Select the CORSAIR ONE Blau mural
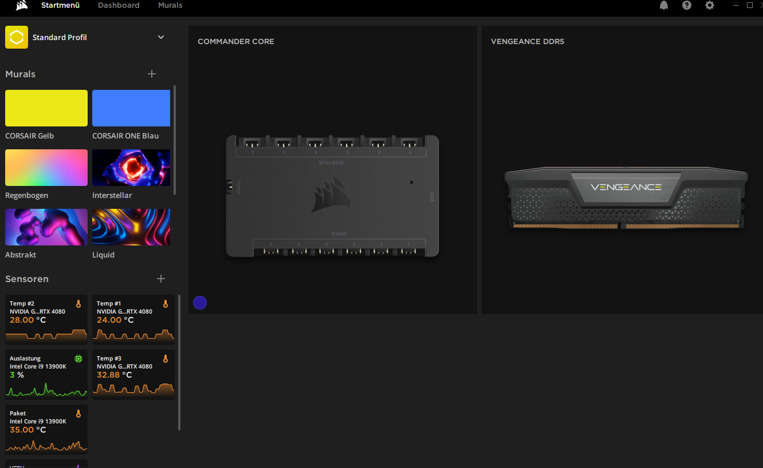763x468 pixels. pos(131,108)
